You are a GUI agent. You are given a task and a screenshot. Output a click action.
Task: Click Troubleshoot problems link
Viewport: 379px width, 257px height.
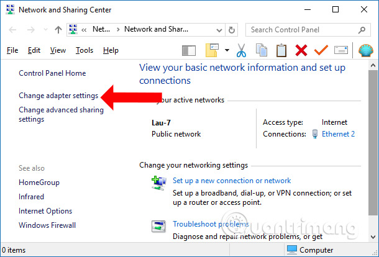(x=211, y=224)
